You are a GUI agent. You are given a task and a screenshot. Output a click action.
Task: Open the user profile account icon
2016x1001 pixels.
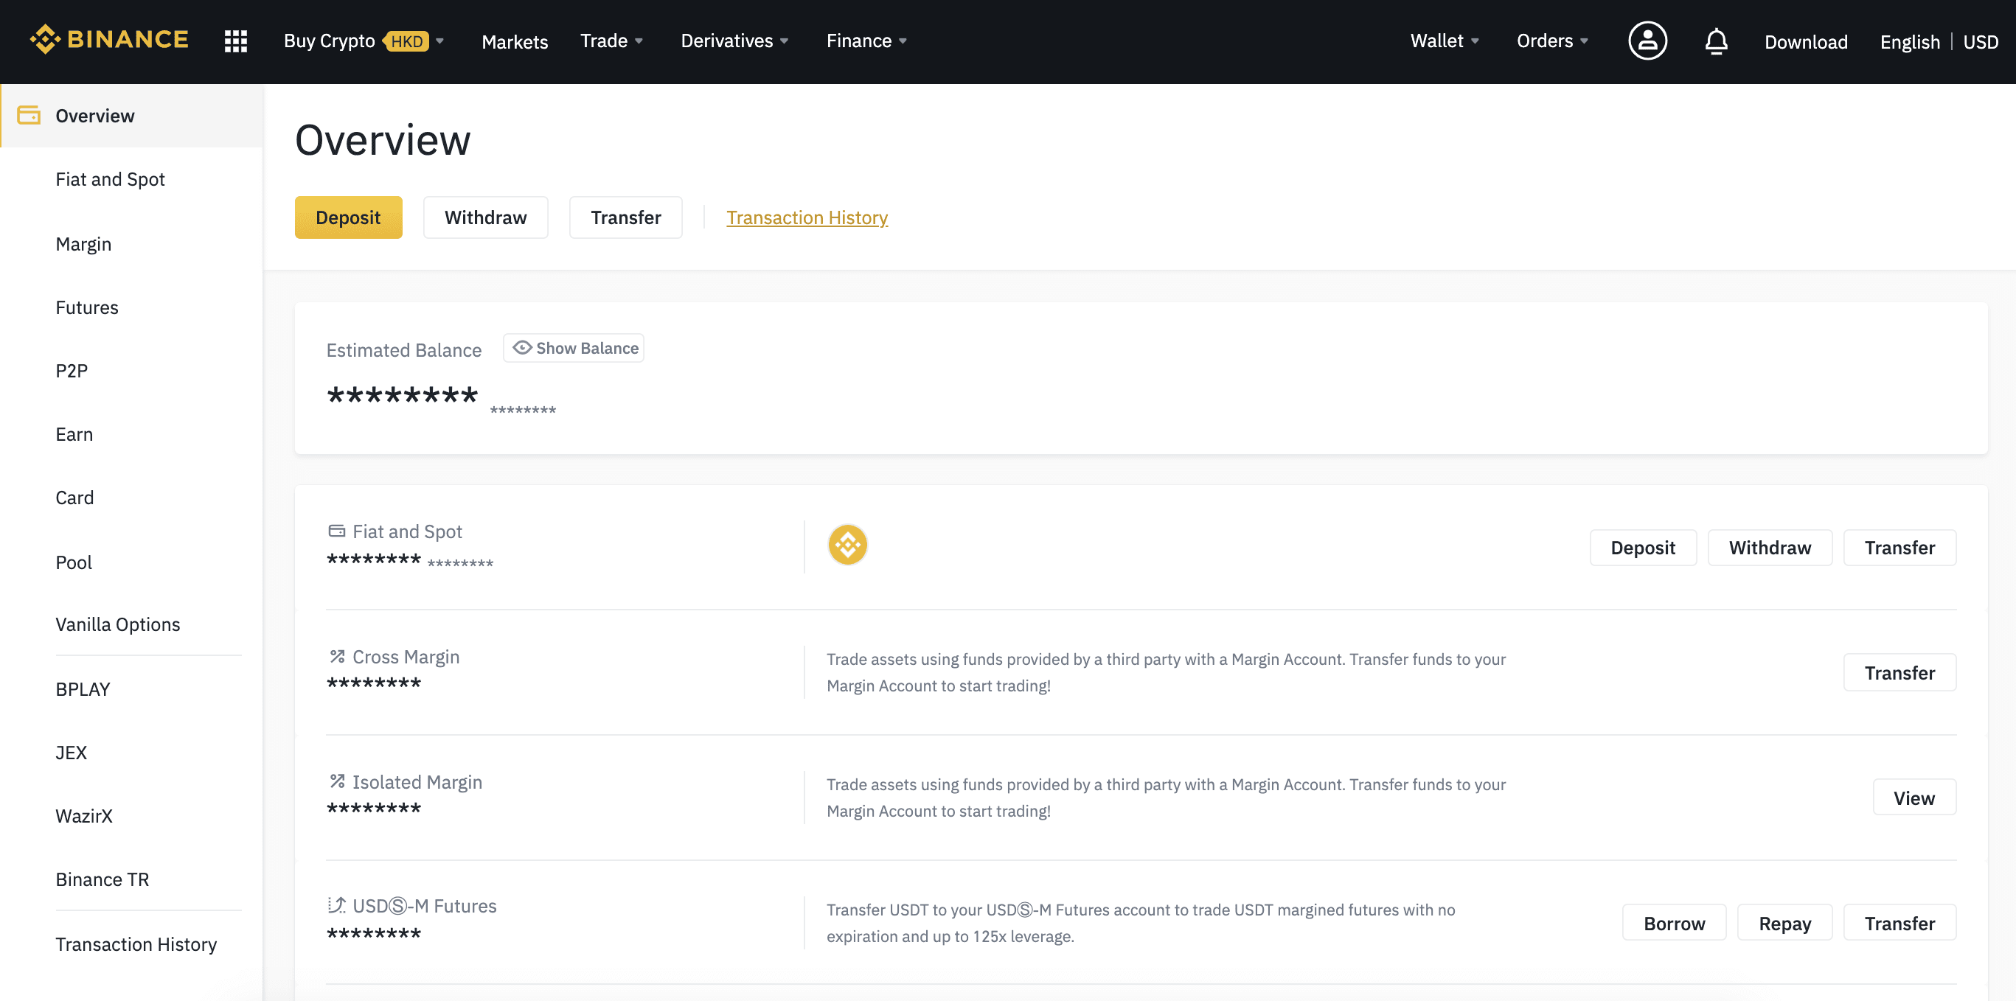coord(1647,41)
